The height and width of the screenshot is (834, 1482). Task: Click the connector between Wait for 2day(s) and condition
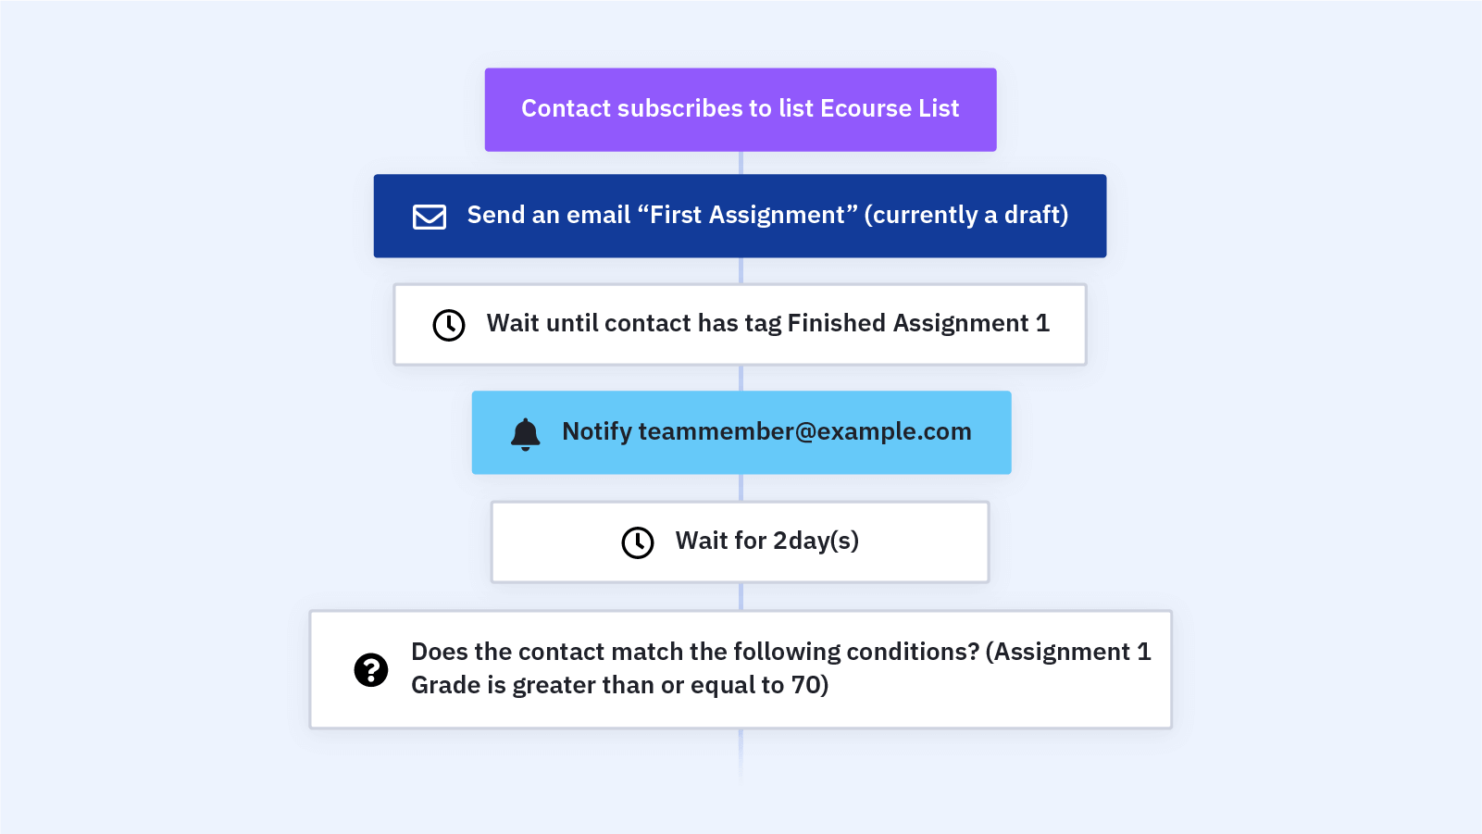(741, 596)
